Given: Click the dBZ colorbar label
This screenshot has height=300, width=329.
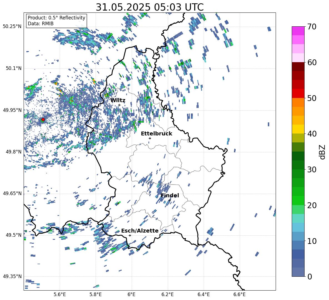Looking at the screenshot, I should point(323,152).
